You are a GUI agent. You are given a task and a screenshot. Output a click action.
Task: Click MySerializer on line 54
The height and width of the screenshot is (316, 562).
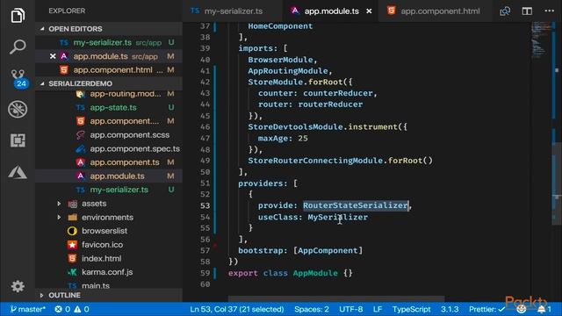tap(337, 217)
